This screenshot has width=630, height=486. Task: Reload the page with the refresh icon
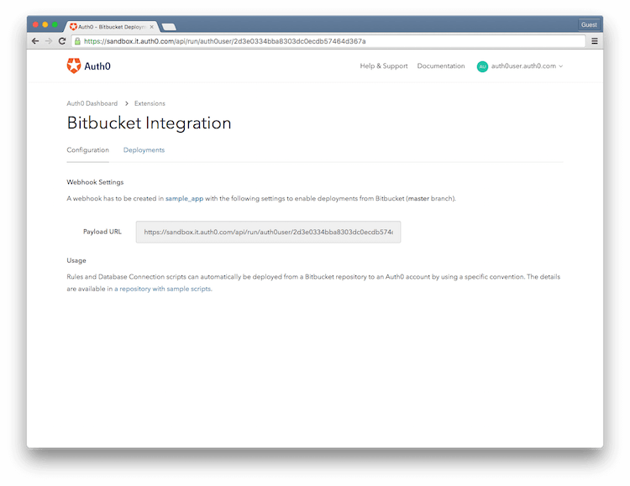62,41
